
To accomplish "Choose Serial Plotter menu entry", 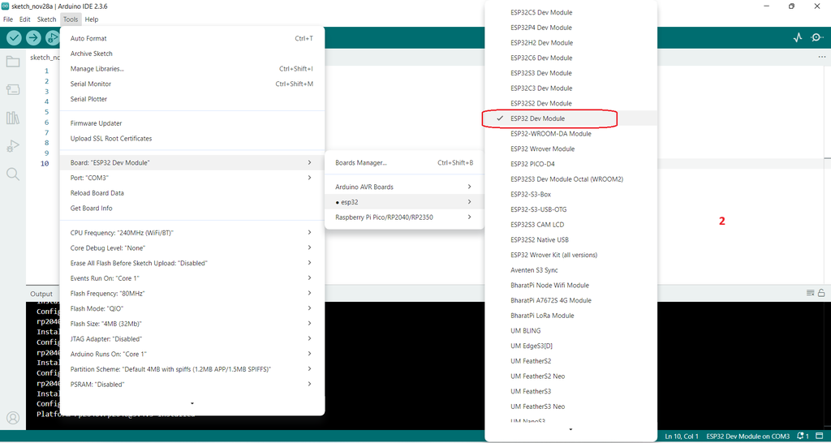I will pyautogui.click(x=192, y=99).
